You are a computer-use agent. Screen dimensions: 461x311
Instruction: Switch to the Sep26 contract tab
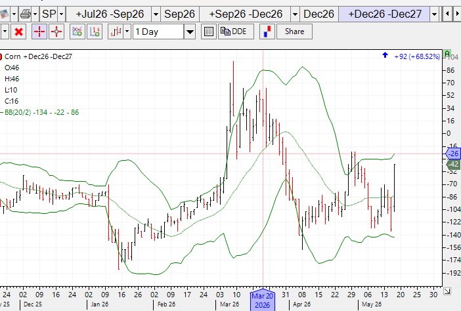[180, 14]
